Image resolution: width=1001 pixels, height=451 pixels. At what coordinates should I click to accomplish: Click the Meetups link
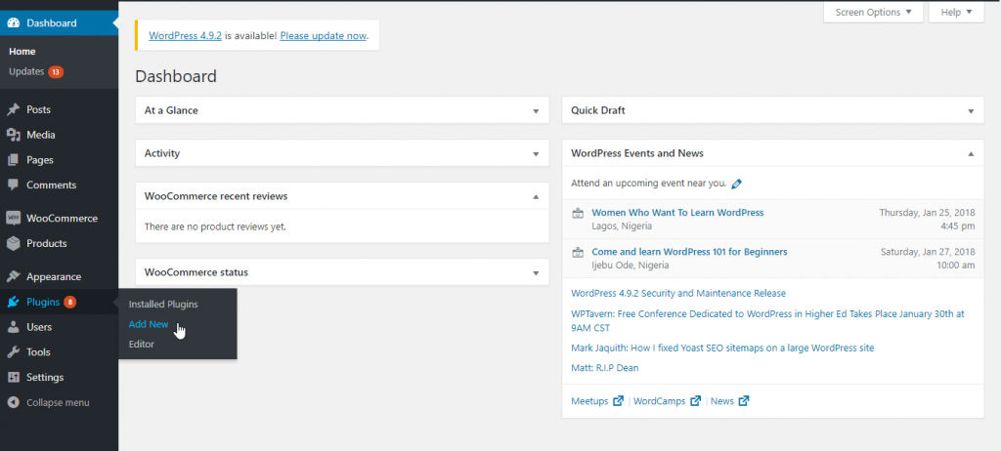(x=589, y=401)
